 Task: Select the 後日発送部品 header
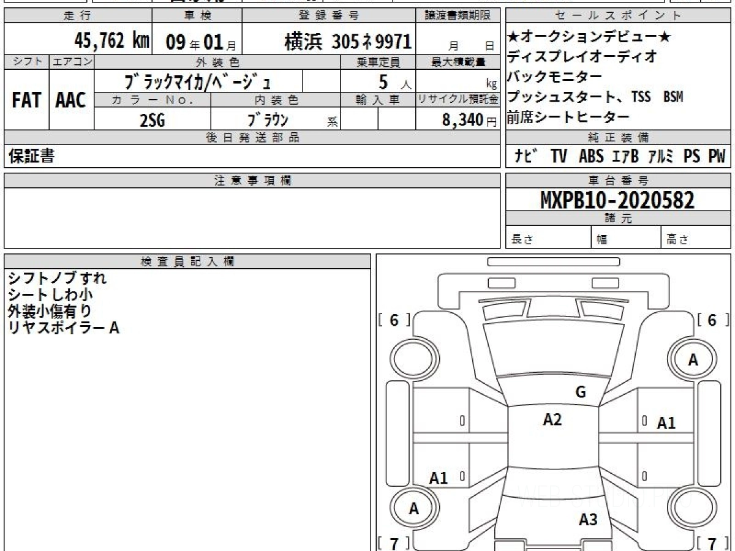(252, 138)
